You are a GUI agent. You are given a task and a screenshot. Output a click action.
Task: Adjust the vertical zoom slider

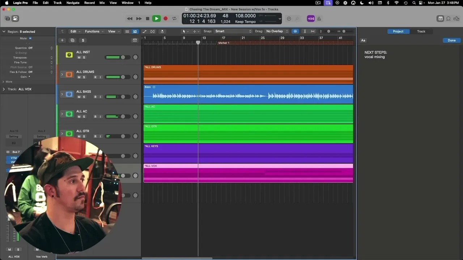pos(328,31)
